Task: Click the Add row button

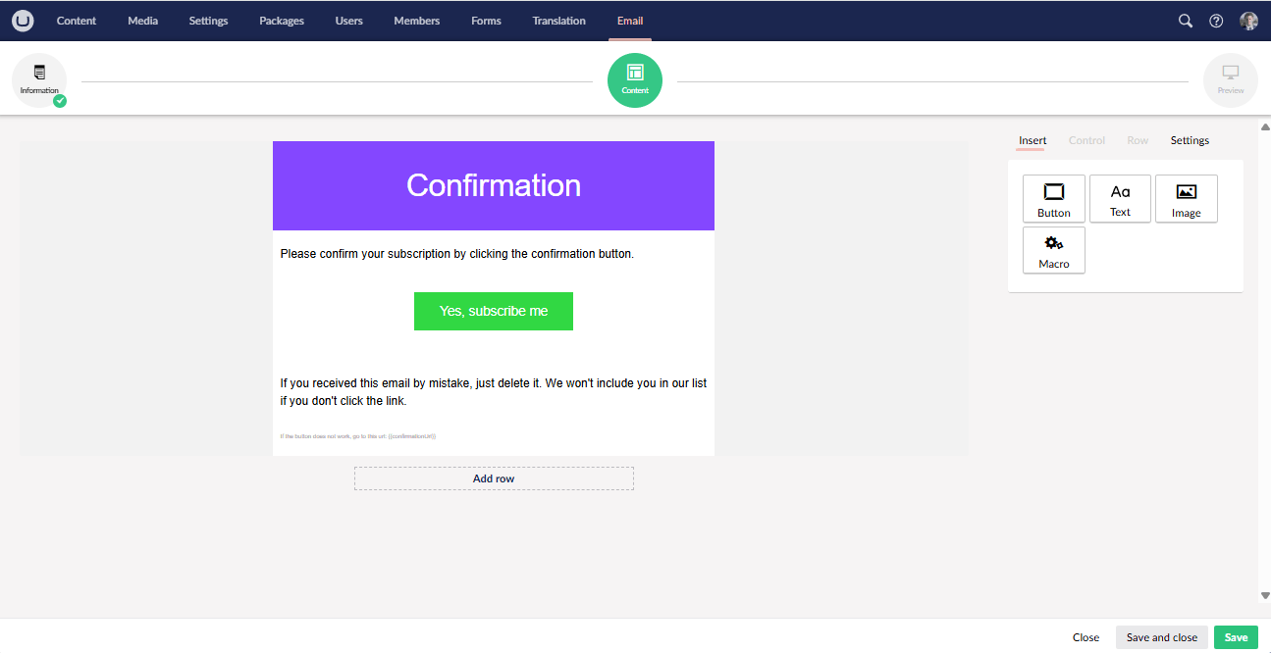Action: click(x=494, y=478)
